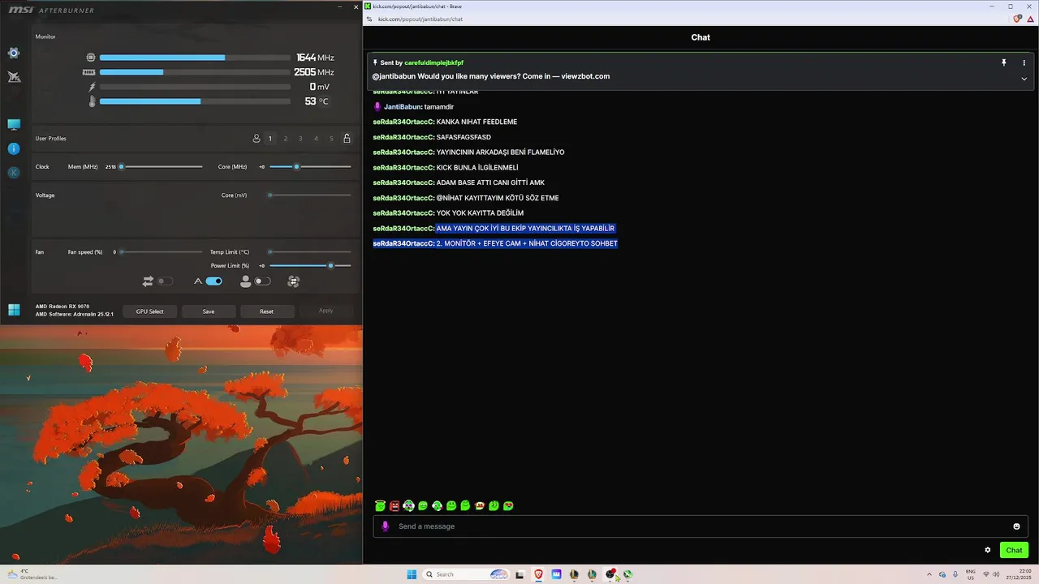Click message "KANKA NIHAT FEEDLEME"
Viewport: 1039px width, 584px height.
(476, 122)
